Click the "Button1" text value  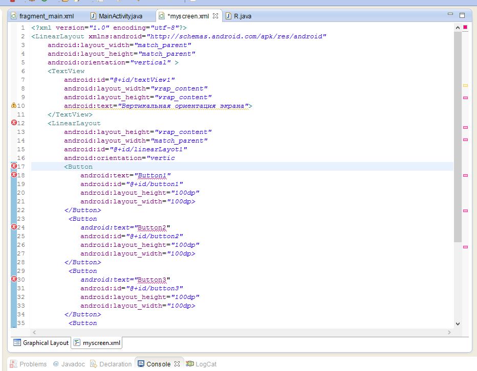tap(153, 175)
